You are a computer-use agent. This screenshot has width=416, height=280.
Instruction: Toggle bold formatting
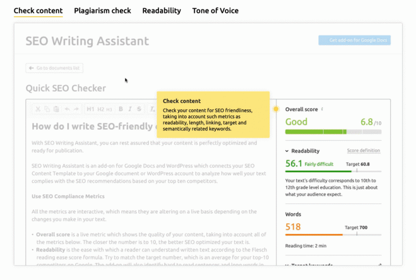tap(121, 109)
